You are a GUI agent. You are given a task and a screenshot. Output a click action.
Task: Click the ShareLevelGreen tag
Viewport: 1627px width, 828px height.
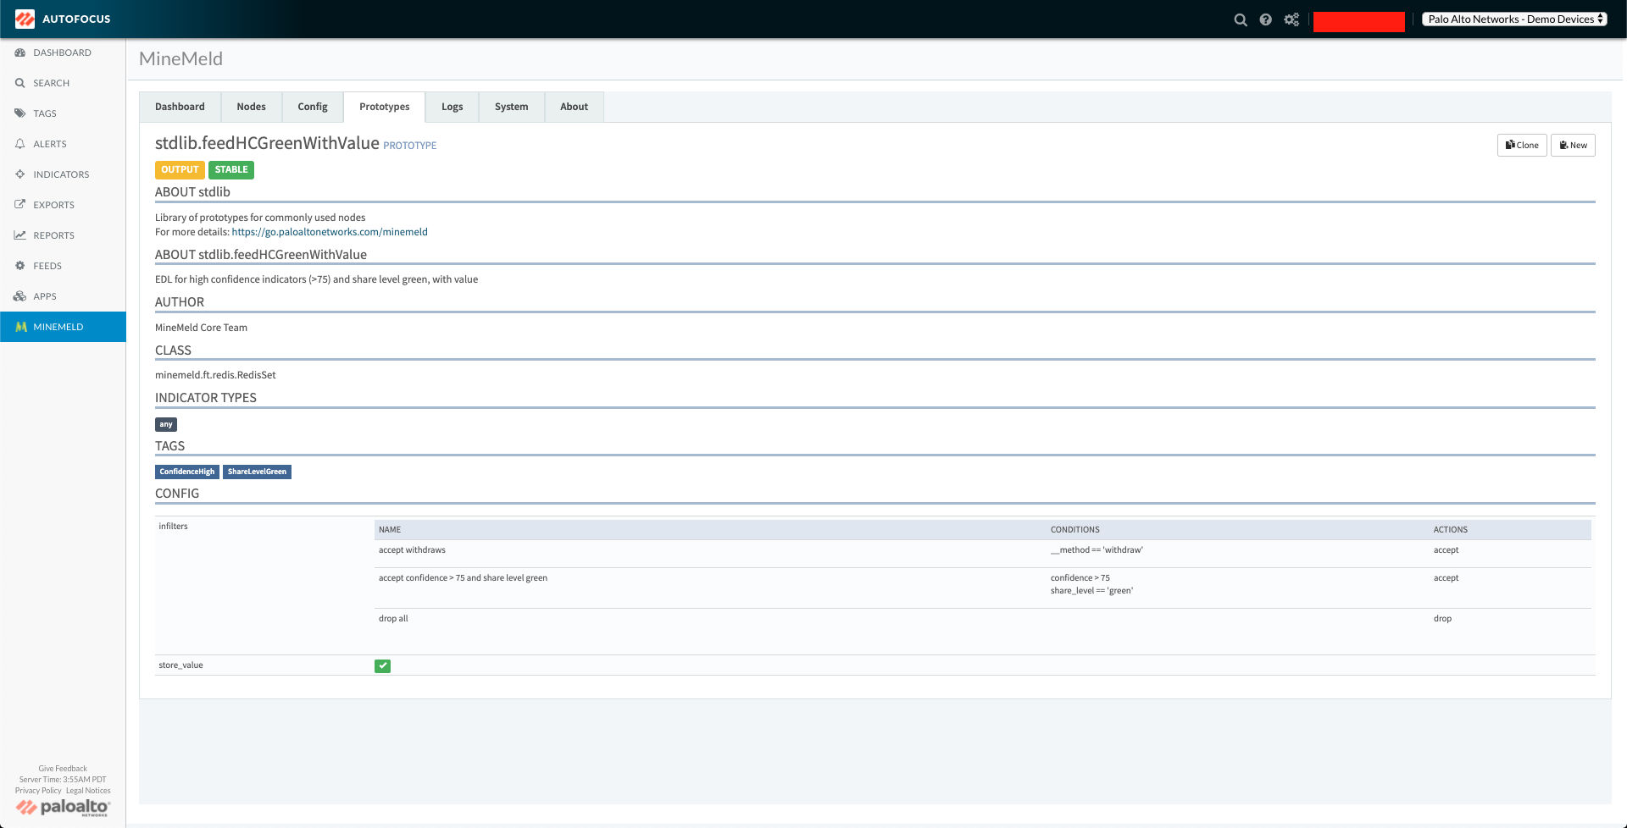pos(257,472)
